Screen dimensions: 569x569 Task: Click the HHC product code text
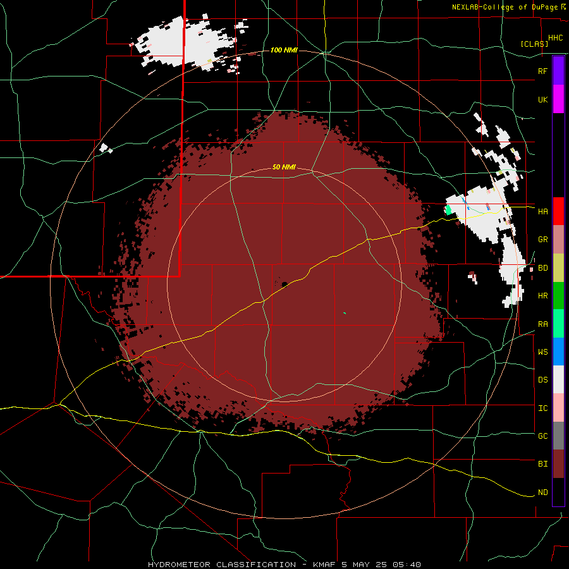(556, 38)
